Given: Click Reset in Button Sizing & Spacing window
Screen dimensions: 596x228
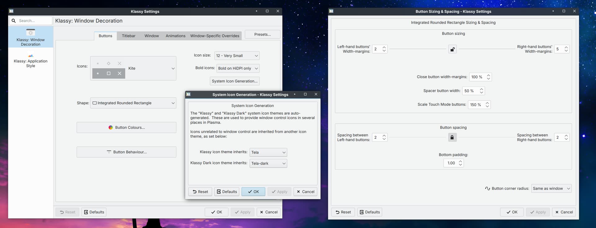Looking at the screenshot, I should coord(343,212).
